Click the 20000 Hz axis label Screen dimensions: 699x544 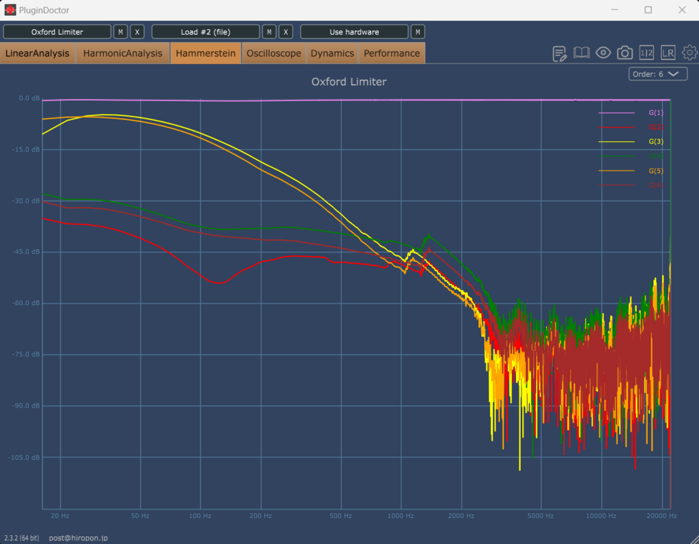[x=661, y=516]
